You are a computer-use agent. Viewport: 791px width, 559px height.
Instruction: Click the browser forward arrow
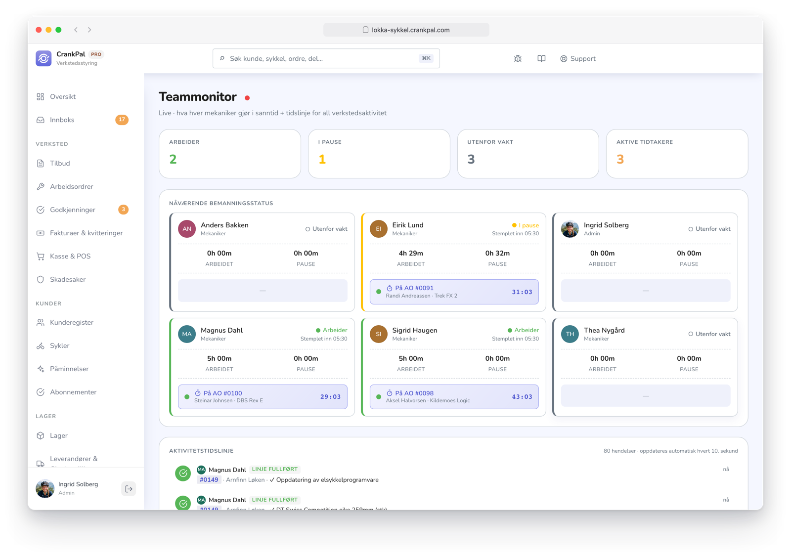89,30
